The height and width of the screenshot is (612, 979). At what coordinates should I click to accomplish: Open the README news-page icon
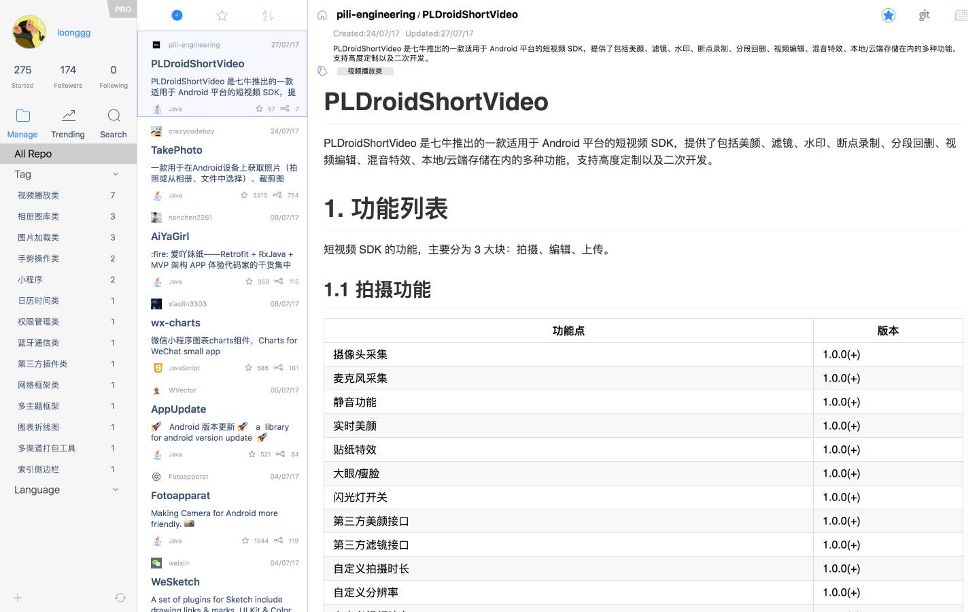(961, 15)
